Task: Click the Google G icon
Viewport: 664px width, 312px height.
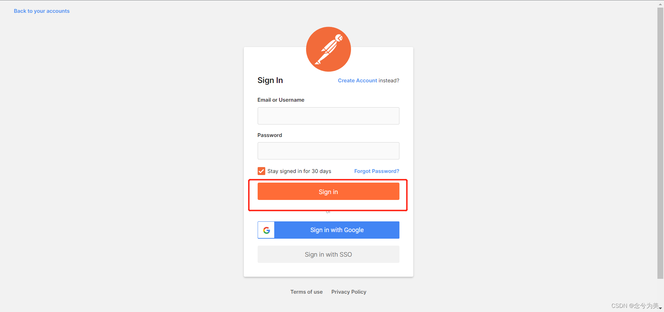Action: [266, 230]
